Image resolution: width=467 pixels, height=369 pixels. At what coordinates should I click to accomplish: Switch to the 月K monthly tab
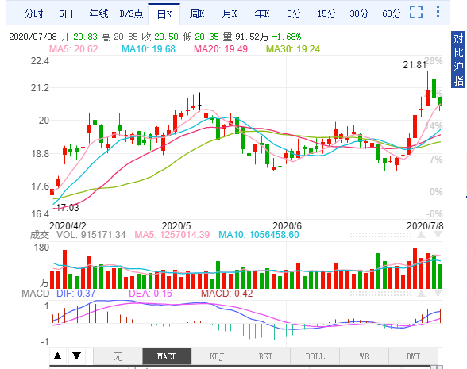click(x=230, y=13)
